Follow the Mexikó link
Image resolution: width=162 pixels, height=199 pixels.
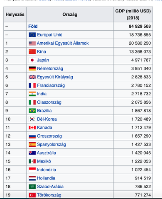point(44,161)
